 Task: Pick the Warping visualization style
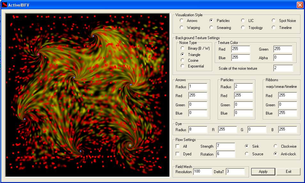coord(182,28)
